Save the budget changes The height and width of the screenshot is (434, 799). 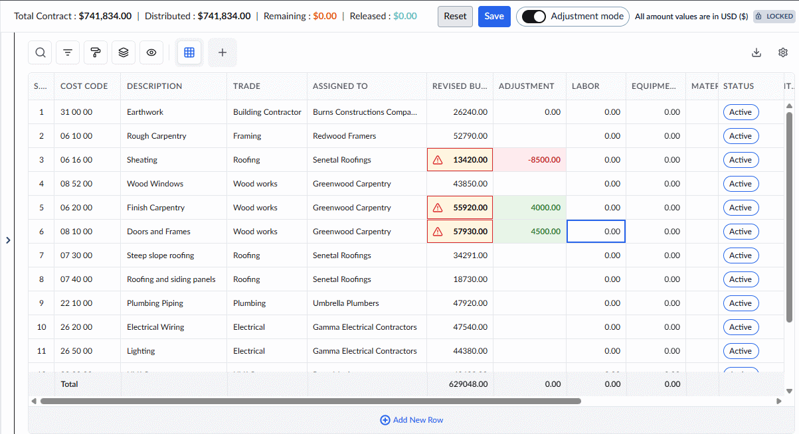(494, 17)
